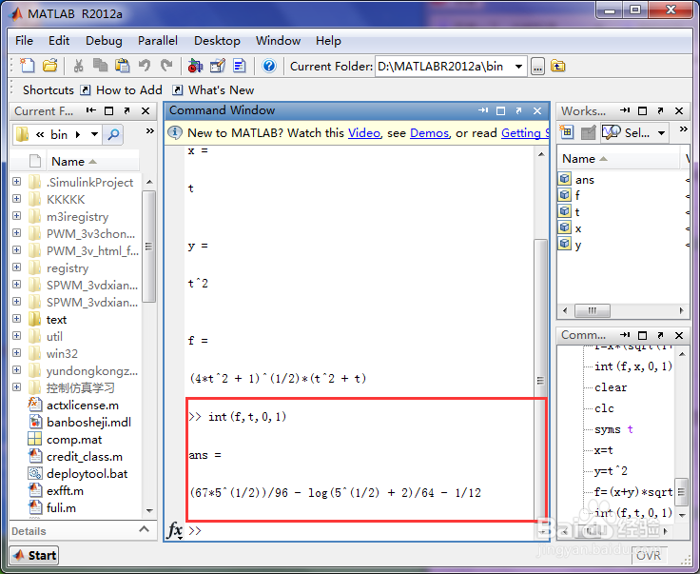Open What's New shortcut

(213, 90)
